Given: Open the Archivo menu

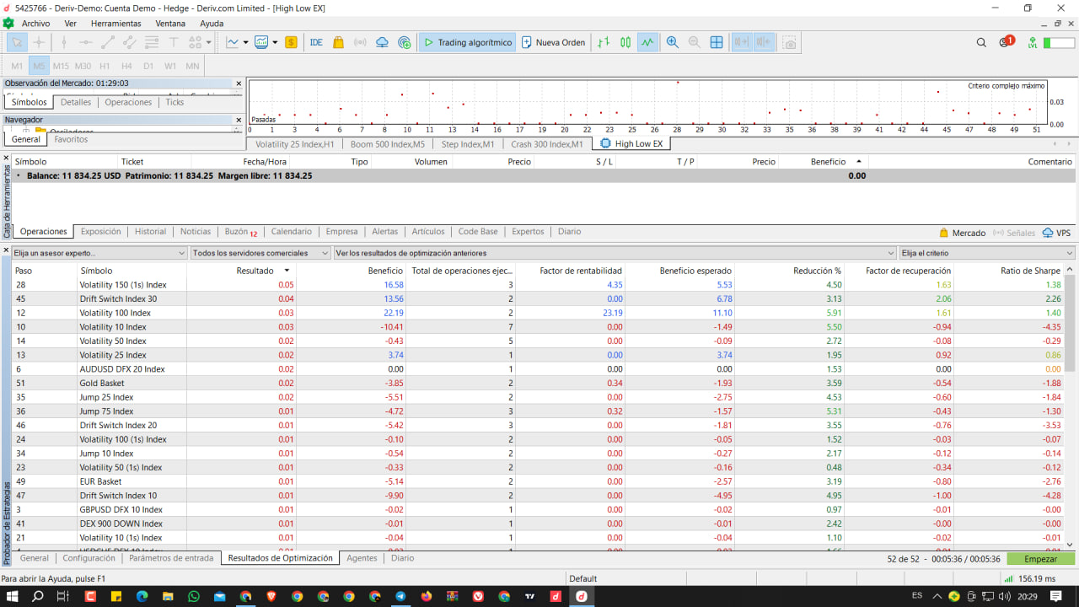Looking at the screenshot, I should [35, 24].
